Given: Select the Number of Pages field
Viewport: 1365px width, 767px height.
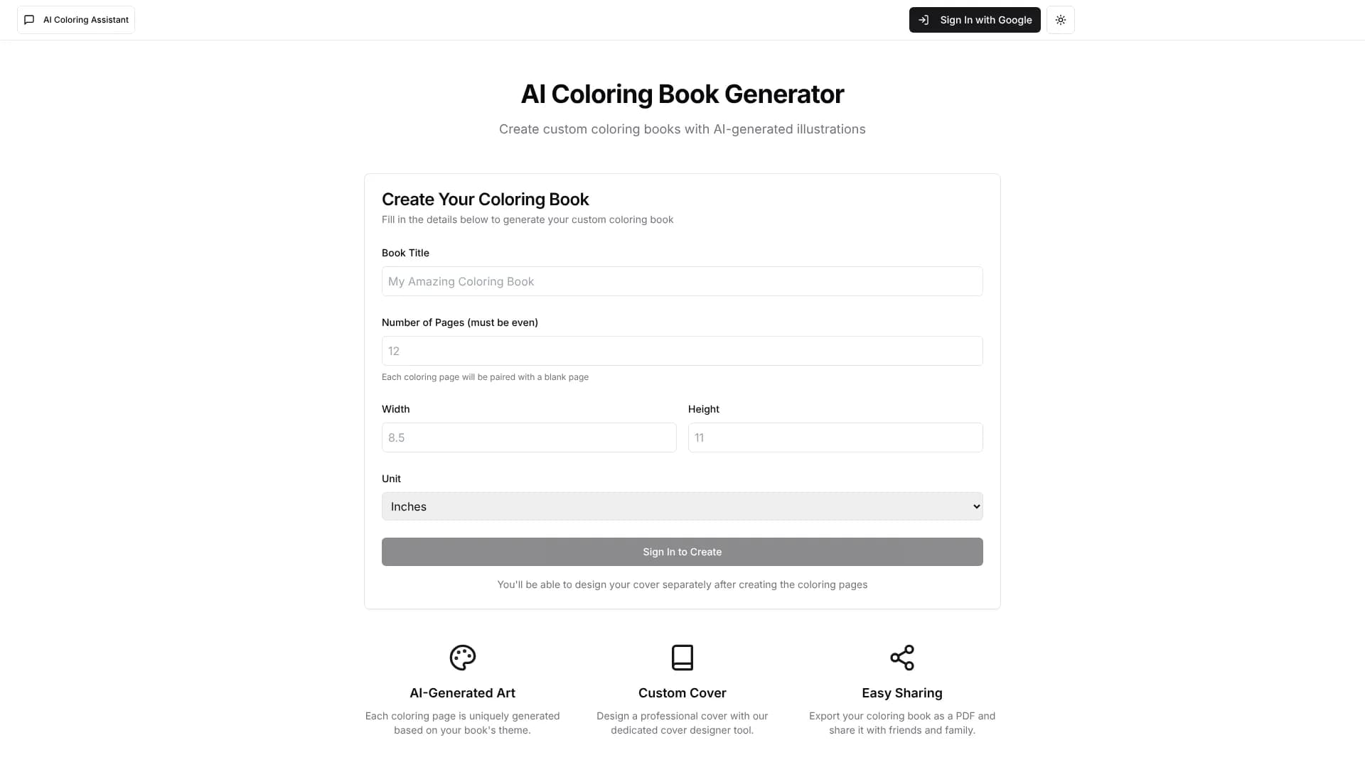Looking at the screenshot, I should [682, 351].
